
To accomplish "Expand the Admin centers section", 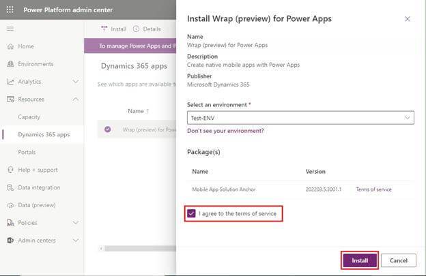I will (x=75, y=241).
